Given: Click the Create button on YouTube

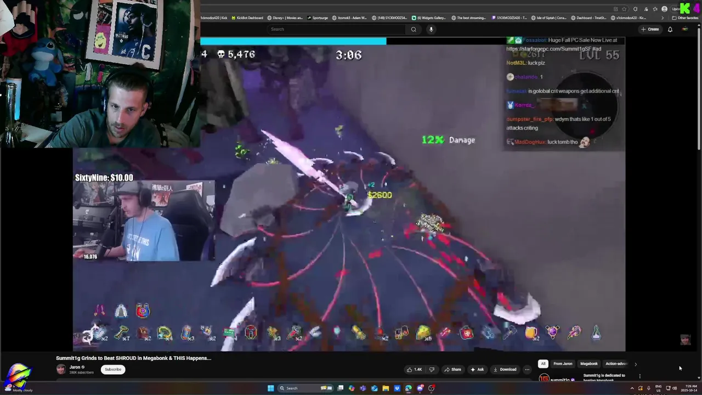Looking at the screenshot, I should click(x=650, y=29).
